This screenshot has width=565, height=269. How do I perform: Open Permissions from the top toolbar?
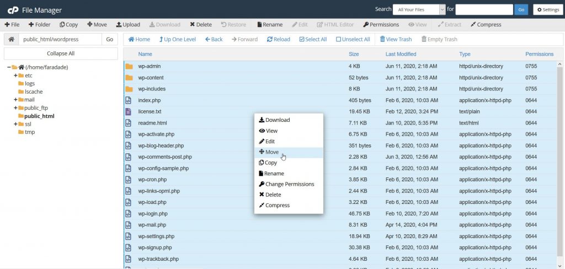pos(381,25)
